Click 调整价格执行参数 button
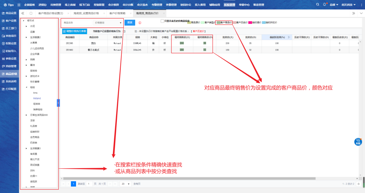The image size is (365, 193). pyautogui.click(x=74, y=31)
